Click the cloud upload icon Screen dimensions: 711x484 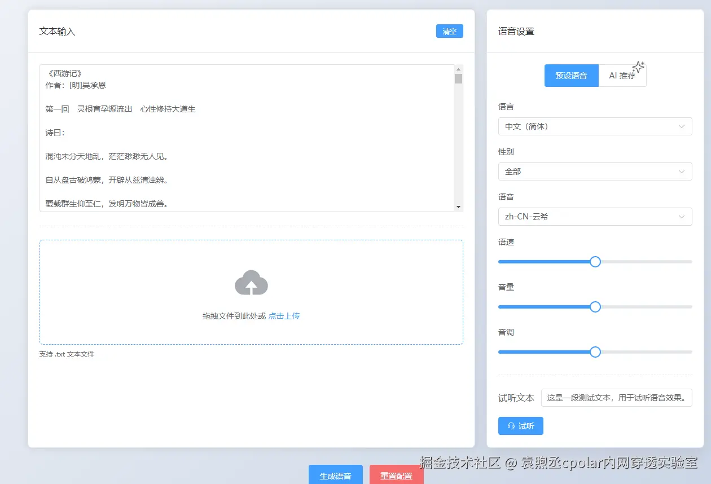(251, 283)
